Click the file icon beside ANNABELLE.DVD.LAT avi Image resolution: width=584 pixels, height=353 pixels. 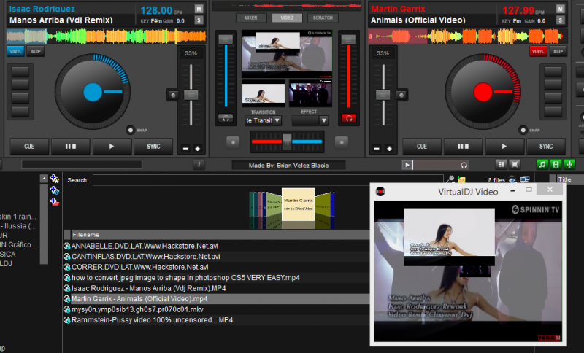(67, 246)
